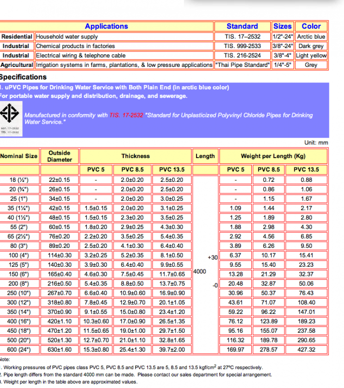Click the Outside Diameter table header
The width and height of the screenshot is (344, 388).
(60, 156)
